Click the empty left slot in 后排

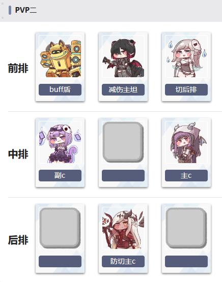pyautogui.click(x=60, y=228)
